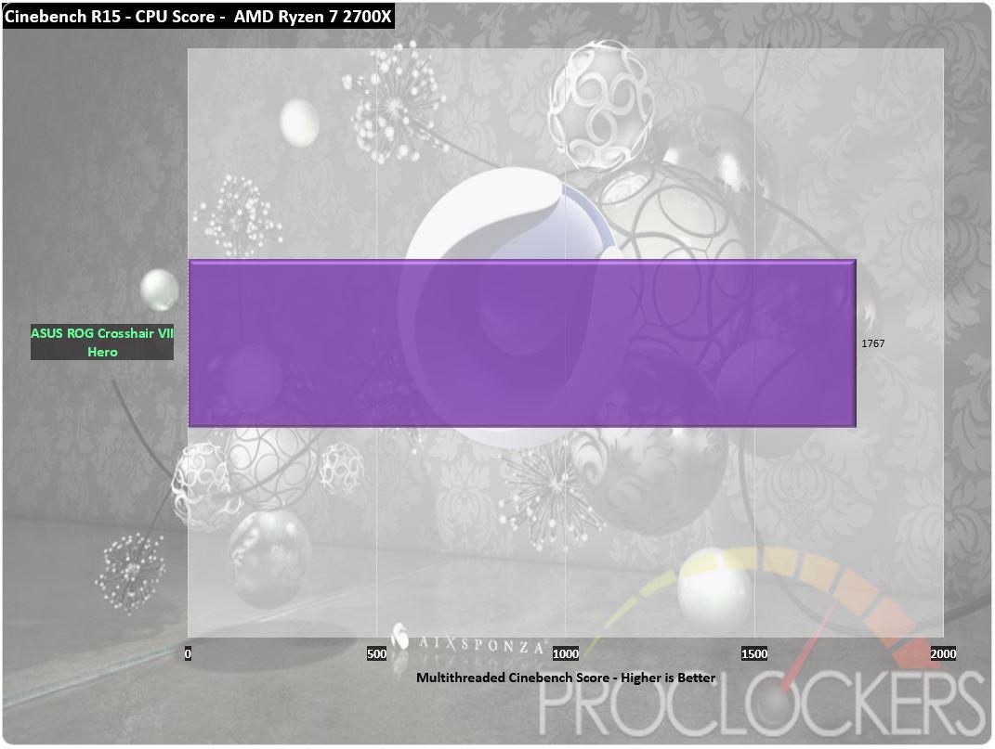Viewport: 995px width, 749px height.
Task: Click the axis title 'Multithreaded Cinebench Score - Higher is Better'
Action: point(566,678)
